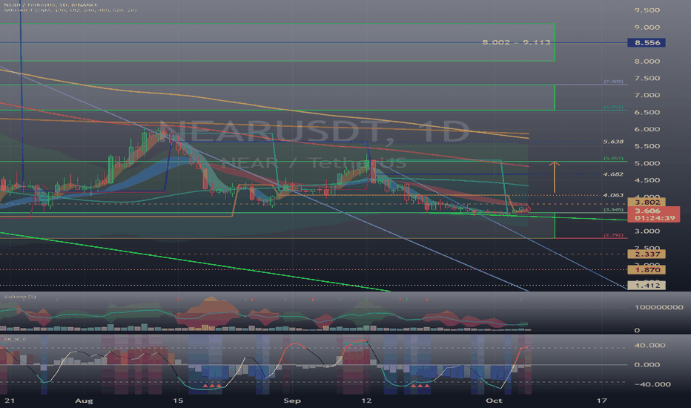The width and height of the screenshot is (691, 408).
Task: Click the 21 date on time axis
Action: [x=10, y=401]
